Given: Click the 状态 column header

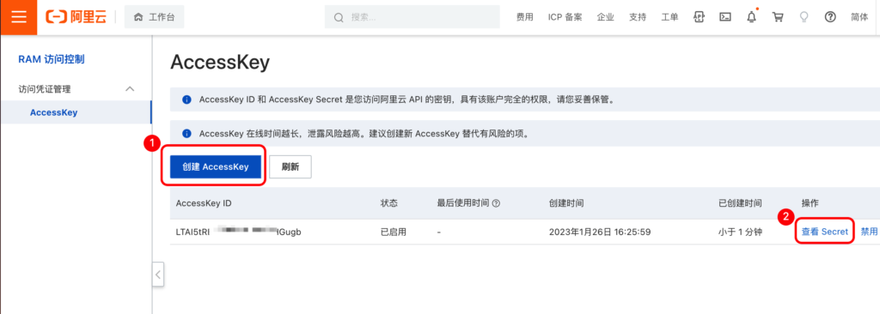Looking at the screenshot, I should 389,203.
